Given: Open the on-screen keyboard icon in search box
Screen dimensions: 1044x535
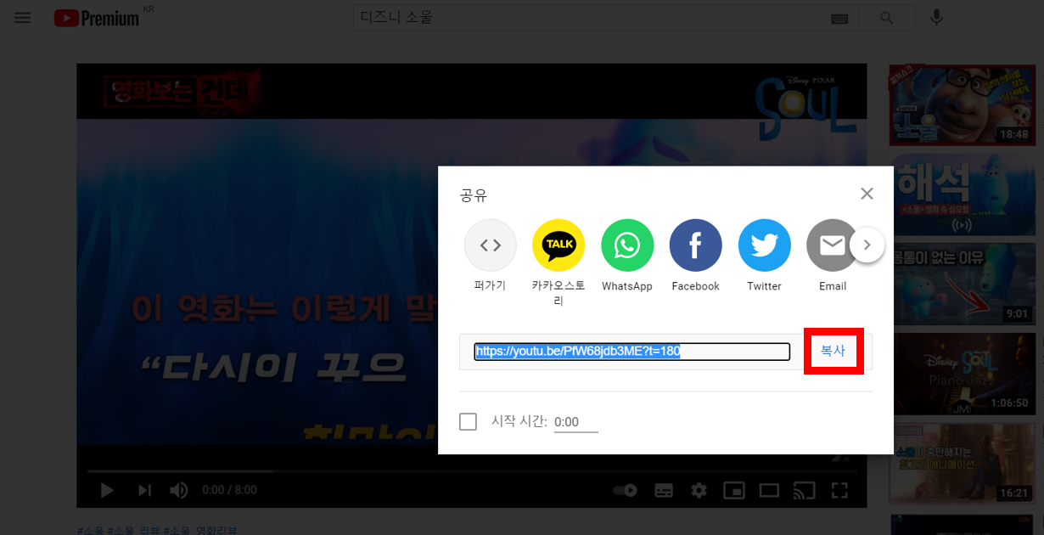Looking at the screenshot, I should click(x=839, y=19).
